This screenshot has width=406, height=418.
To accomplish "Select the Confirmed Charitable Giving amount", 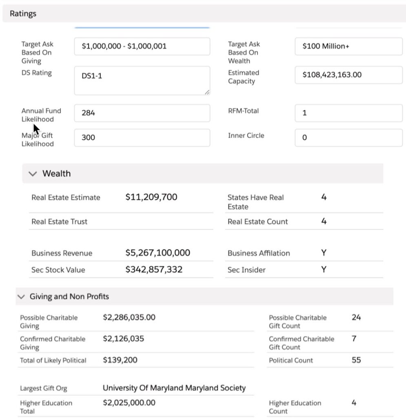I will coord(123,339).
